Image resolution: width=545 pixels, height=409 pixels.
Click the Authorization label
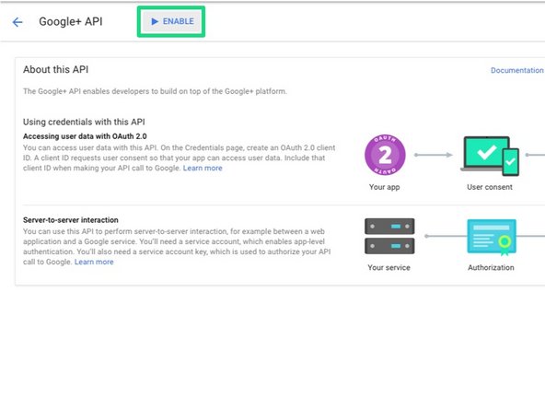pyautogui.click(x=491, y=267)
